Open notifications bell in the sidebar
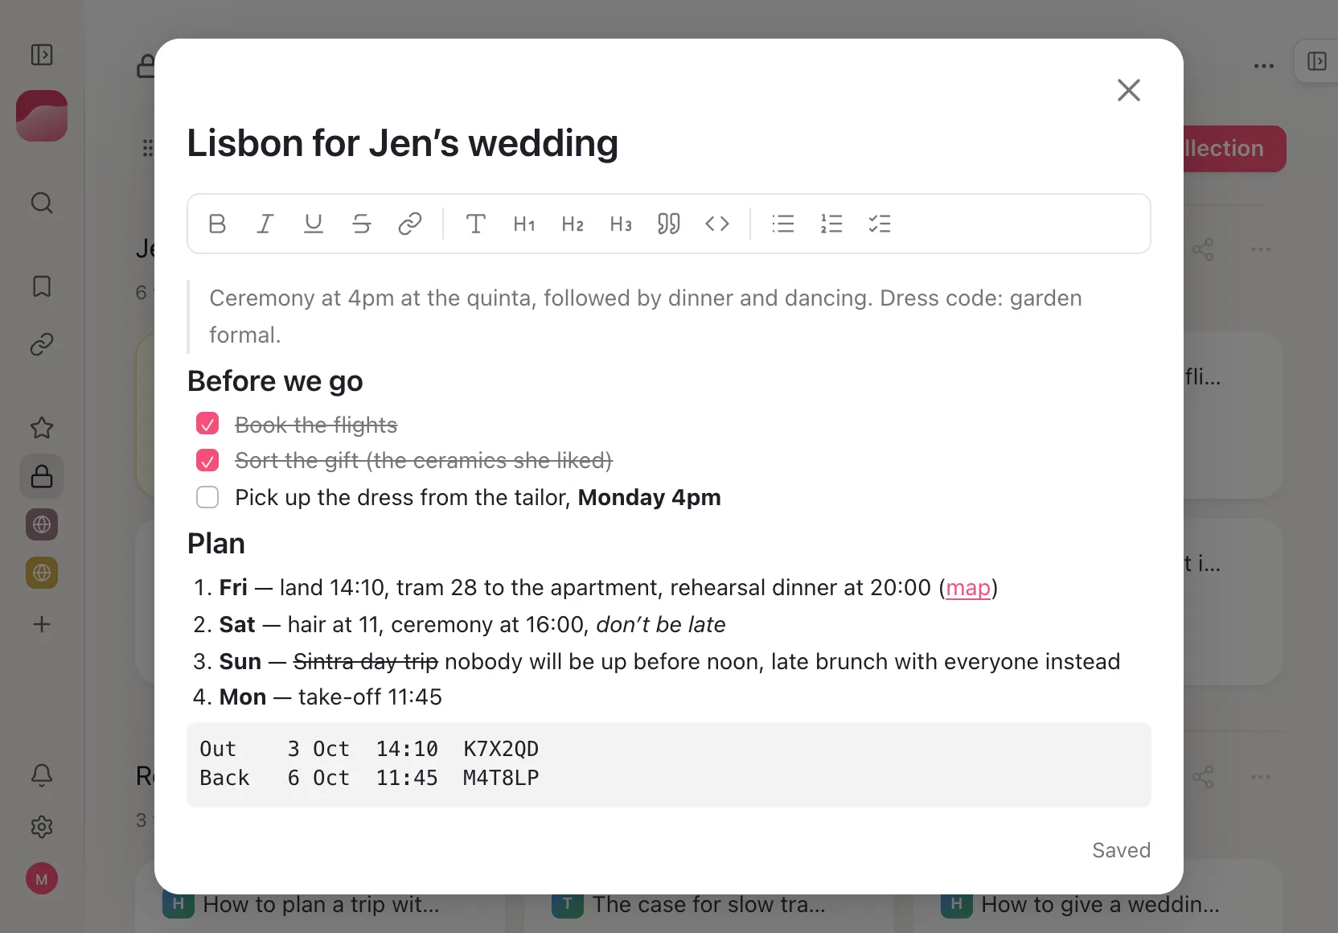Image resolution: width=1338 pixels, height=933 pixels. pos(42,775)
